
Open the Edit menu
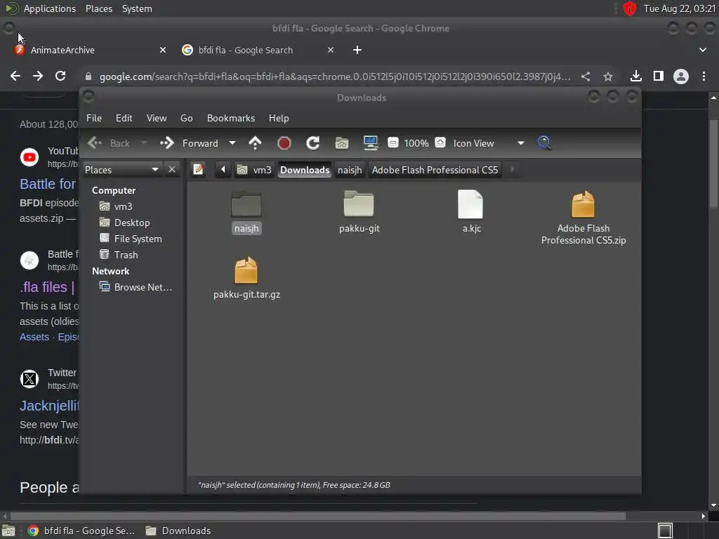(x=124, y=118)
